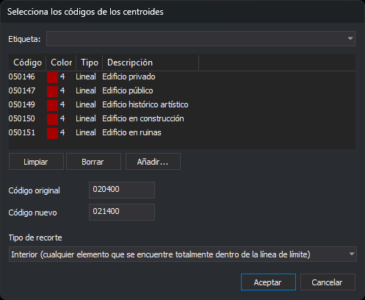Screen dimensions: 365x300
Task: Select code 050146 row
Action: point(182,76)
